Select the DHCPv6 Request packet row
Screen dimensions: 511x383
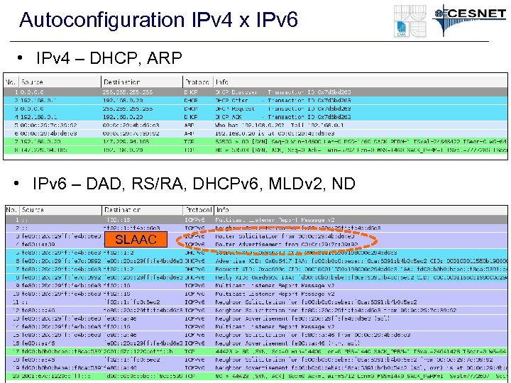(256, 269)
